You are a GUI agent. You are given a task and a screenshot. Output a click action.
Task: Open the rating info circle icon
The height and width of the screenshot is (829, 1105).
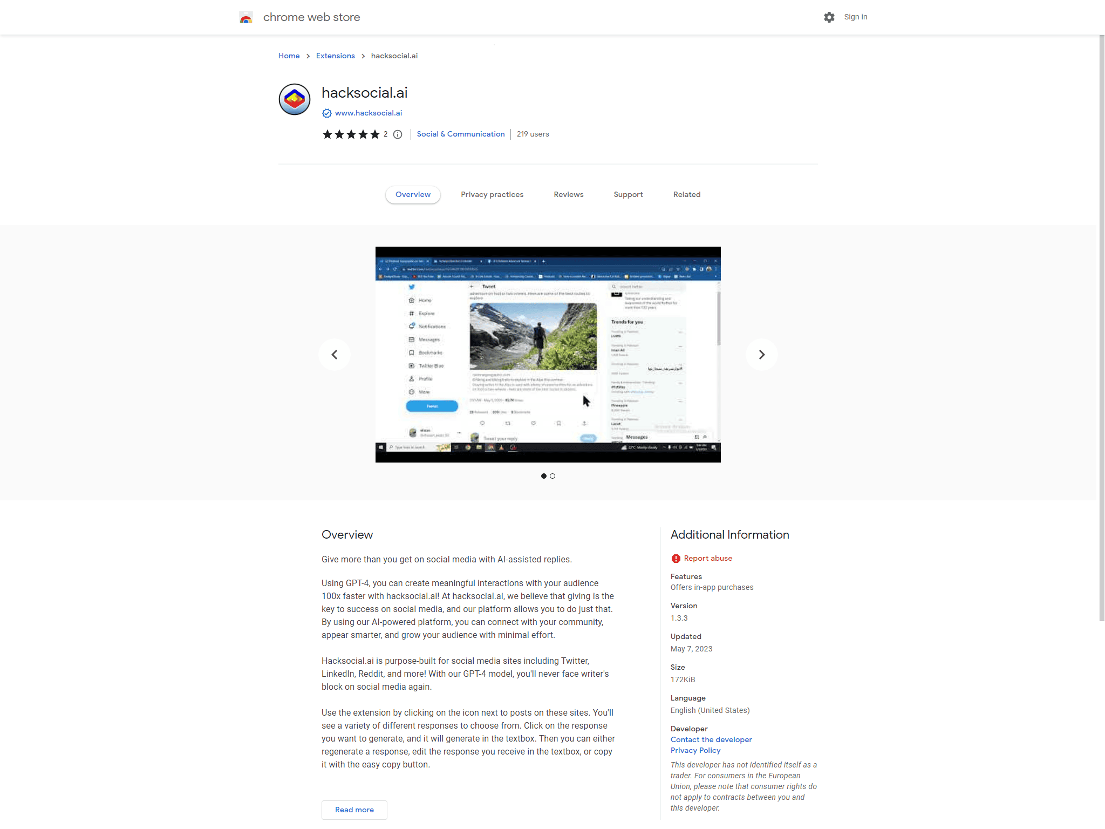[398, 134]
